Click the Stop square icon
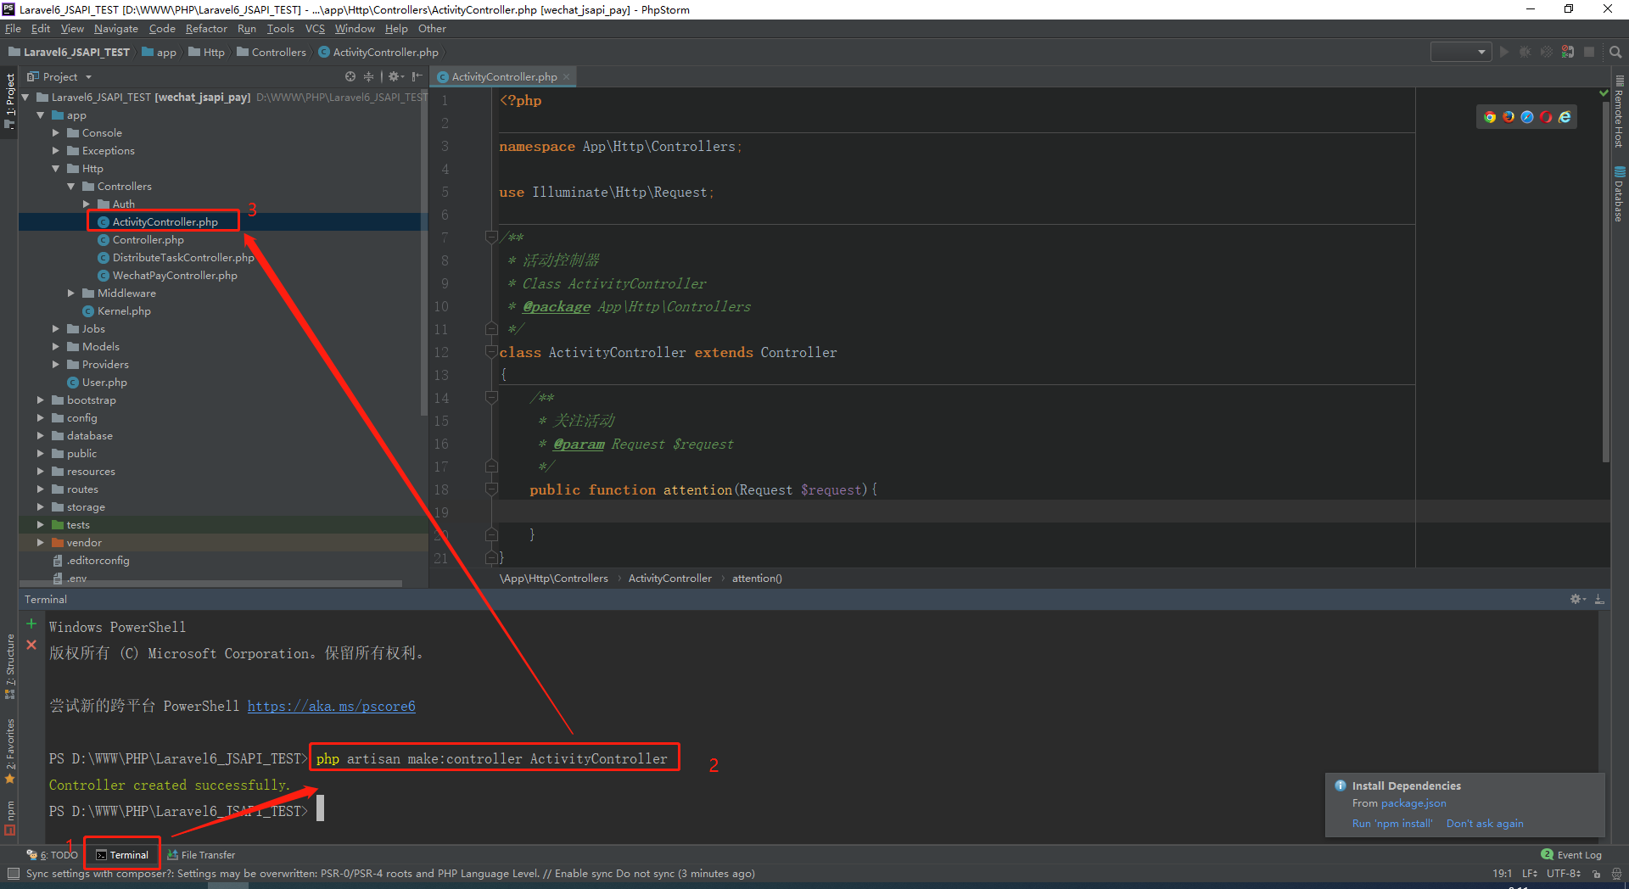Image resolution: width=1629 pixels, height=889 pixels. click(x=1589, y=52)
